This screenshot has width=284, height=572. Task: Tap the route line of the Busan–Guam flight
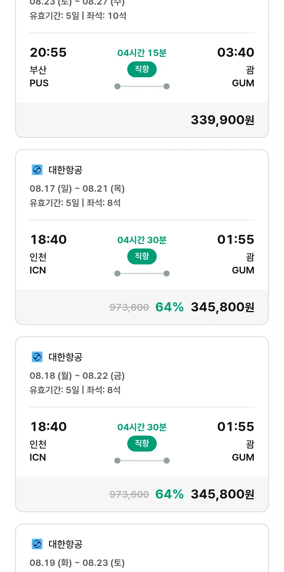point(142,86)
